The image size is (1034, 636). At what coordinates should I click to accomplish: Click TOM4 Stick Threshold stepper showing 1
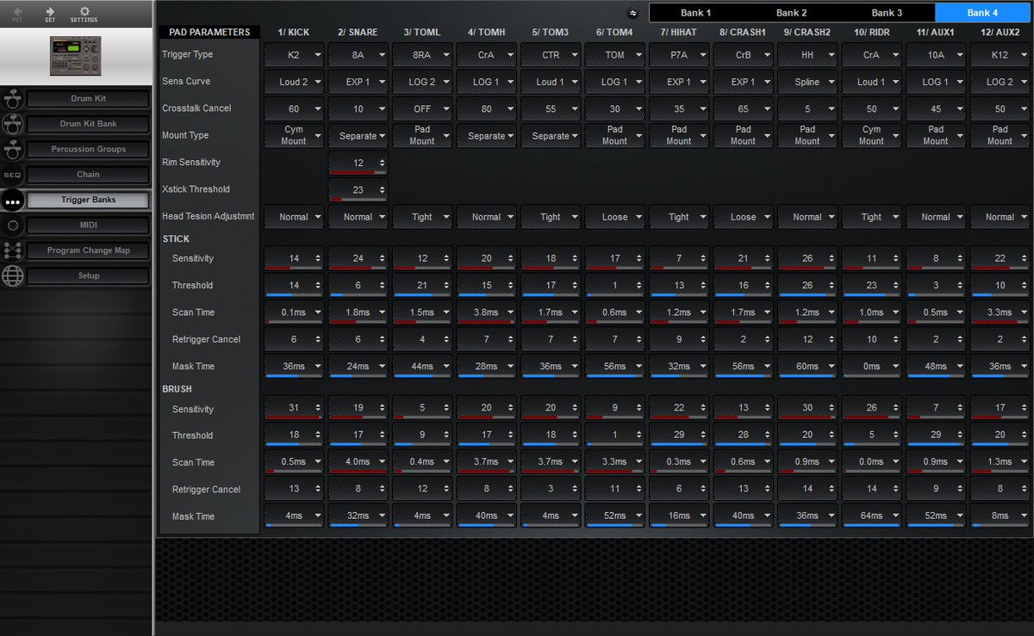point(615,285)
